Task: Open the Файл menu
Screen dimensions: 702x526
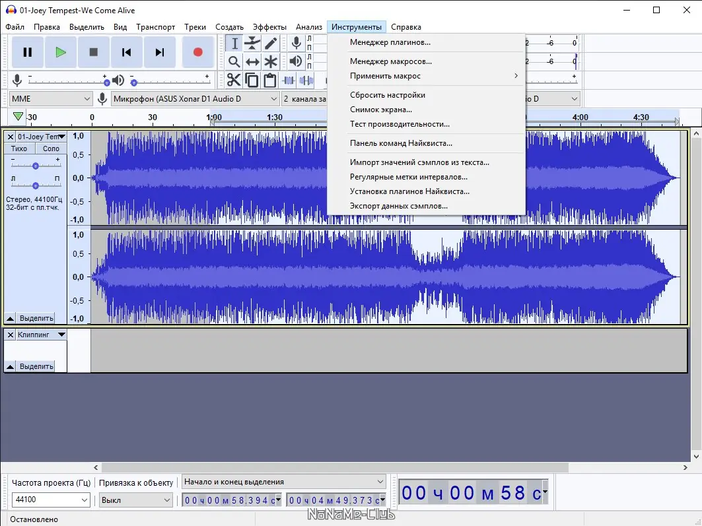Action: tap(15, 27)
